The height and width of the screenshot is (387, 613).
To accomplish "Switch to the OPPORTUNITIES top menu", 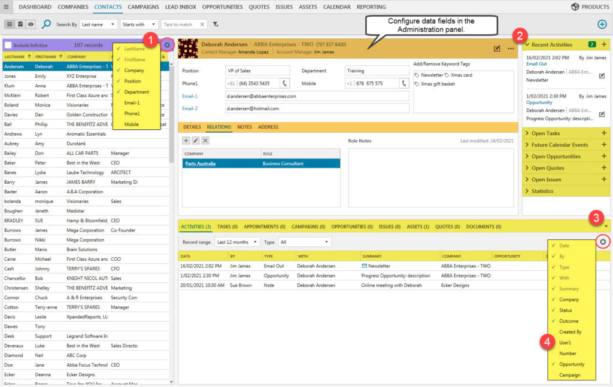I will [x=222, y=7].
